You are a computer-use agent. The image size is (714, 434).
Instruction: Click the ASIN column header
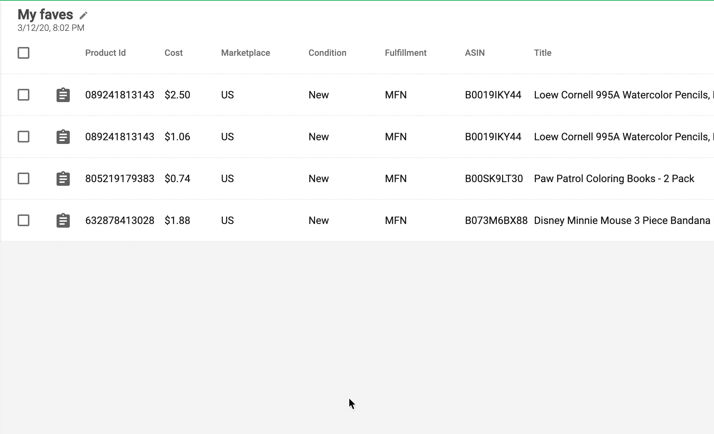[475, 53]
